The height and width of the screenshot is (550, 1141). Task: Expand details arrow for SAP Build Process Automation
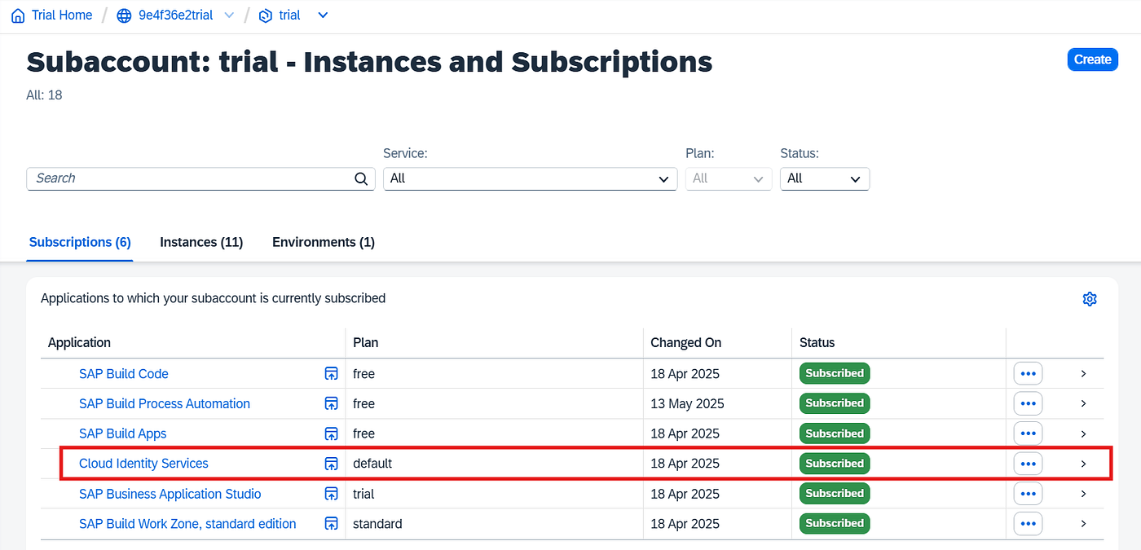coord(1083,403)
